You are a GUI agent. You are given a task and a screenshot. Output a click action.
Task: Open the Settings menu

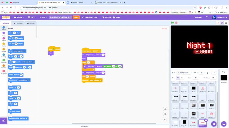point(19,17)
